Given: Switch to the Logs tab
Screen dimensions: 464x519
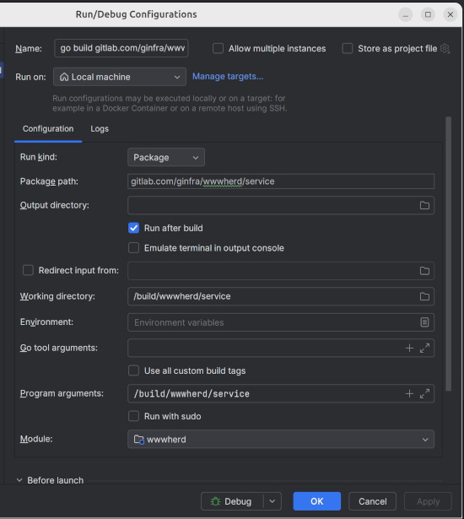Looking at the screenshot, I should coord(100,129).
